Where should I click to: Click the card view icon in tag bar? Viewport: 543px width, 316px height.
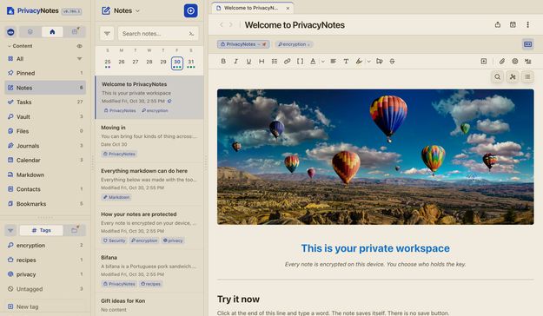pyautogui.click(x=527, y=44)
